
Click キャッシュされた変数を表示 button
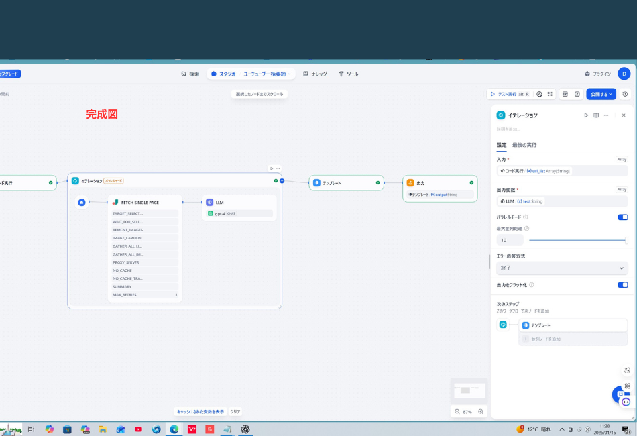point(200,412)
